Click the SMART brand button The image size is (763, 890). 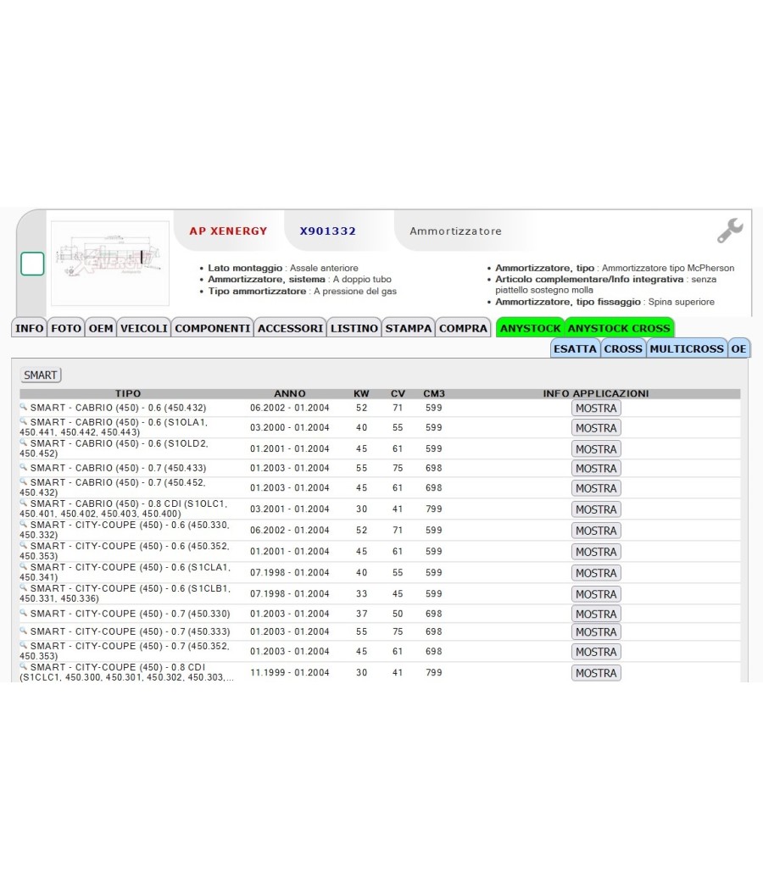41,375
